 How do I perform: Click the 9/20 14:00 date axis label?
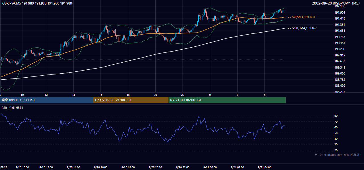point(73,167)
